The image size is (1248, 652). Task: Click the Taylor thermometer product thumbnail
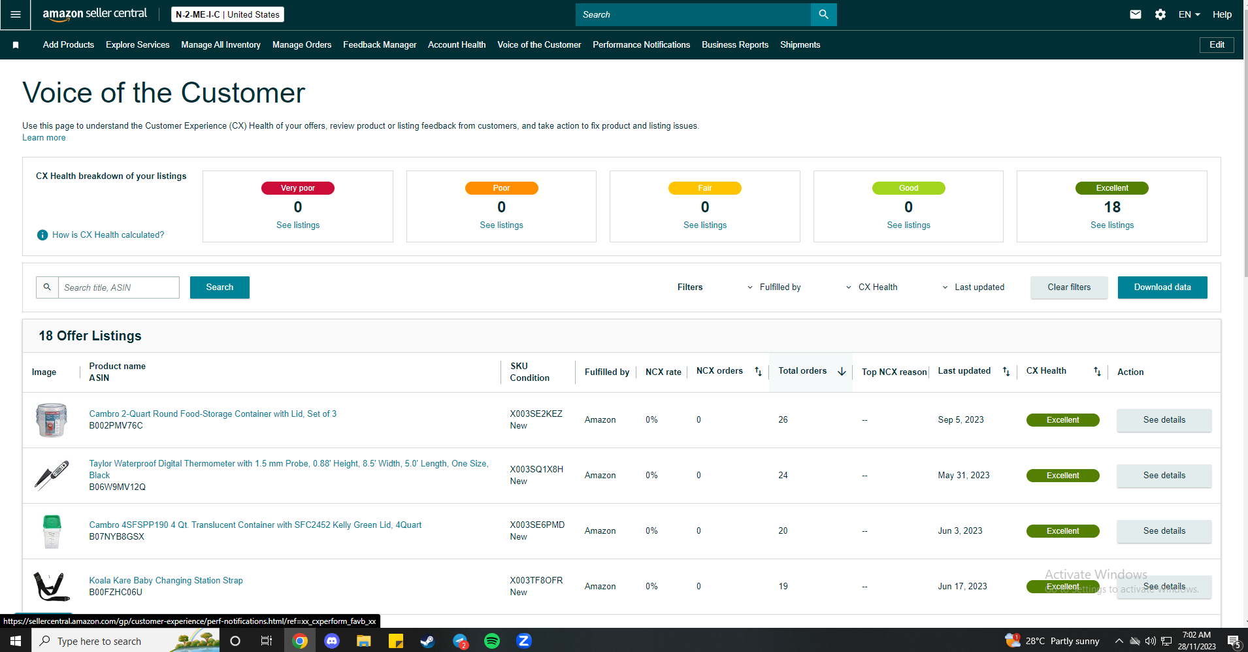pos(52,476)
